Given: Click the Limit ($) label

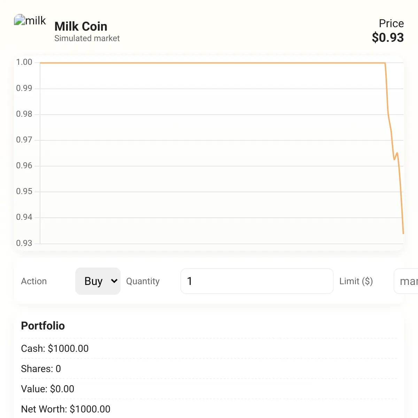Looking at the screenshot, I should [356, 281].
